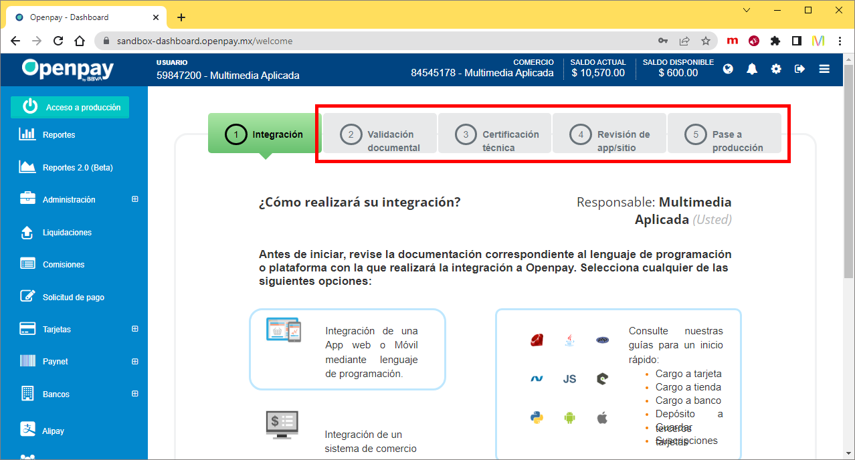Select the Apple iOS icon

[602, 418]
